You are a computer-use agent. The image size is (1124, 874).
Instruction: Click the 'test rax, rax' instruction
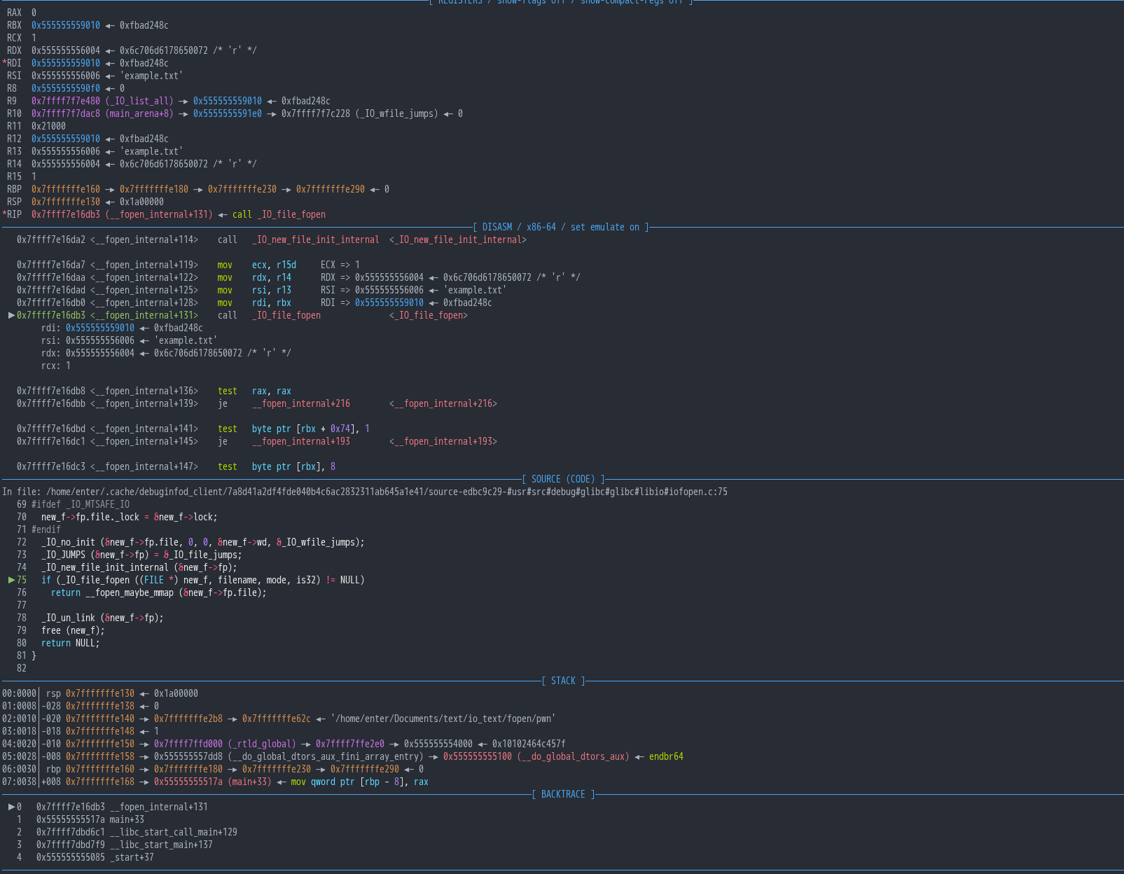[254, 391]
